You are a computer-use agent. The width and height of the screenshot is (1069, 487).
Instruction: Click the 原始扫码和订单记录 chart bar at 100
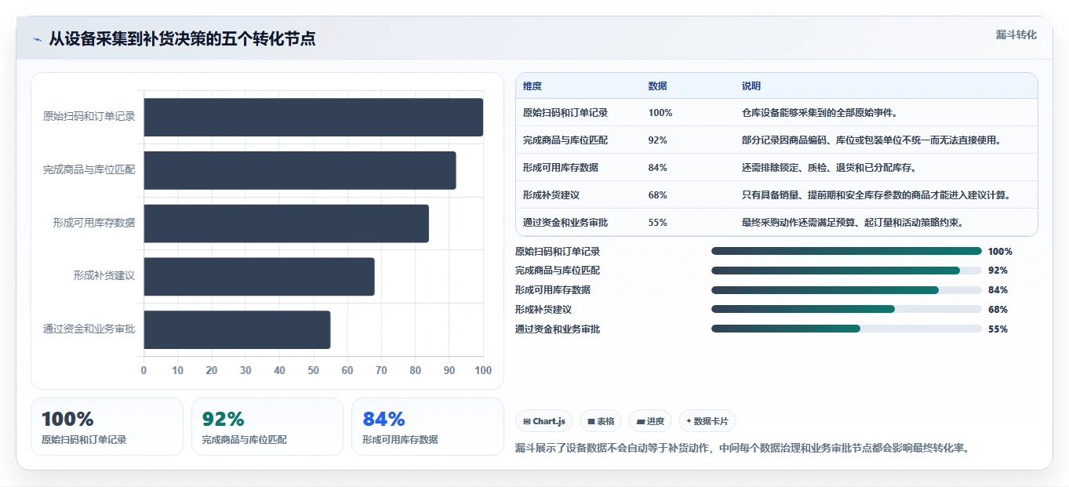click(313, 117)
